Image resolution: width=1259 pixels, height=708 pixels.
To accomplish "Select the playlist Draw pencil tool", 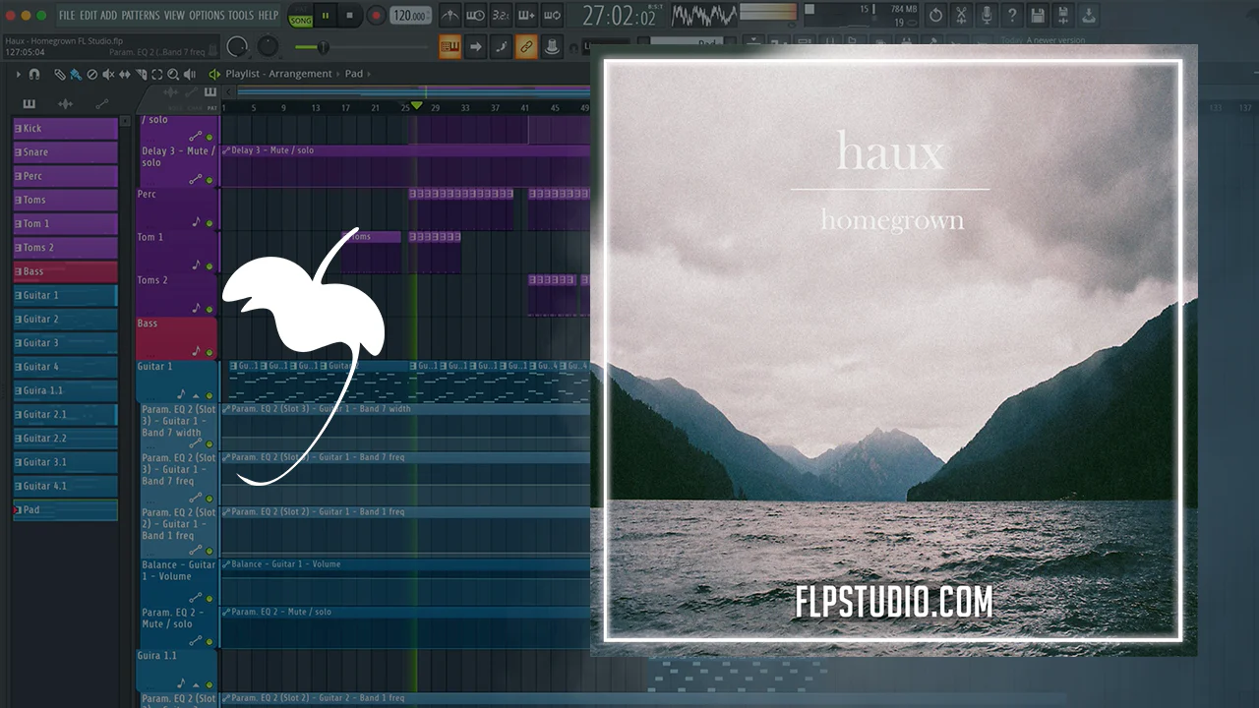I will tap(60, 74).
